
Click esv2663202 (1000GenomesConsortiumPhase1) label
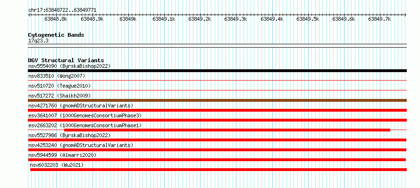coord(85,125)
